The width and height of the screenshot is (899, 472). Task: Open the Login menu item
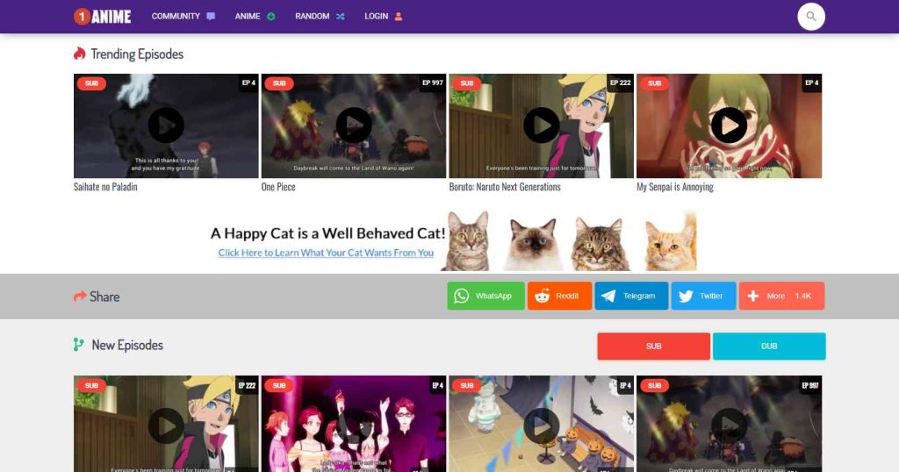click(384, 16)
